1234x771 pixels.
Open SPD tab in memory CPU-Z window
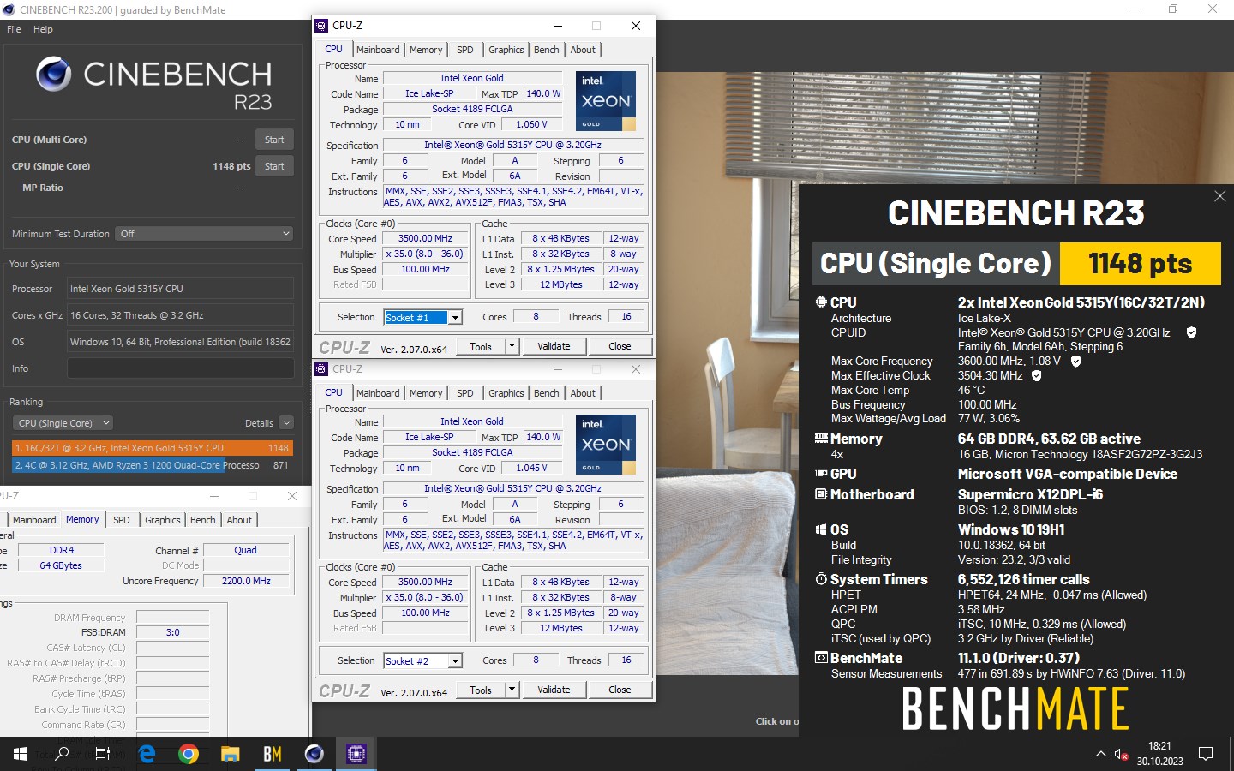point(122,520)
